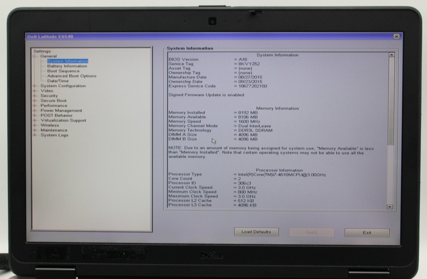Close the Dell Latitude E6540 window
The image size is (427, 279).
(x=396, y=36)
